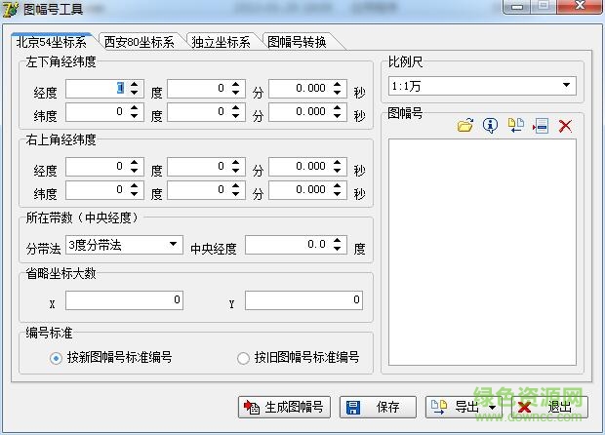Viewport: 605px width, 435px height.
Task: Click the copy sheets icon in the 图幅号 panel
Action: point(516,126)
